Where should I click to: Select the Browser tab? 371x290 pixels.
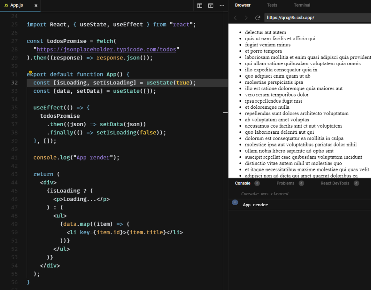243,5
